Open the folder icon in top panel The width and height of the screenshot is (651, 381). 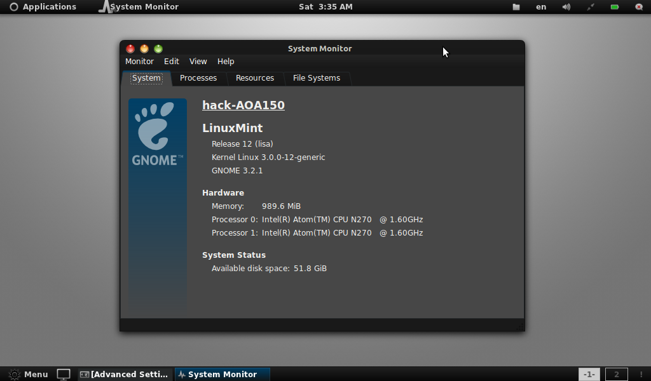(x=516, y=6)
